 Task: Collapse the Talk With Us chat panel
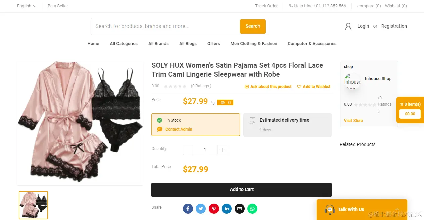point(397,209)
